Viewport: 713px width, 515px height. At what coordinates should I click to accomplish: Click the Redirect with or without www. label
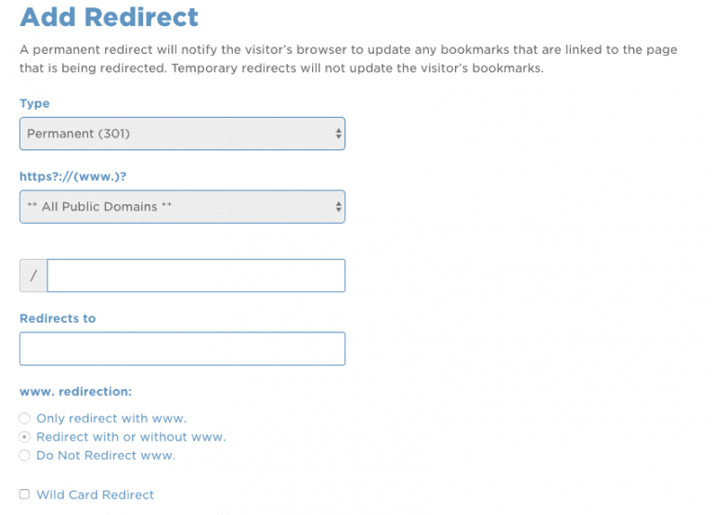tap(131, 437)
